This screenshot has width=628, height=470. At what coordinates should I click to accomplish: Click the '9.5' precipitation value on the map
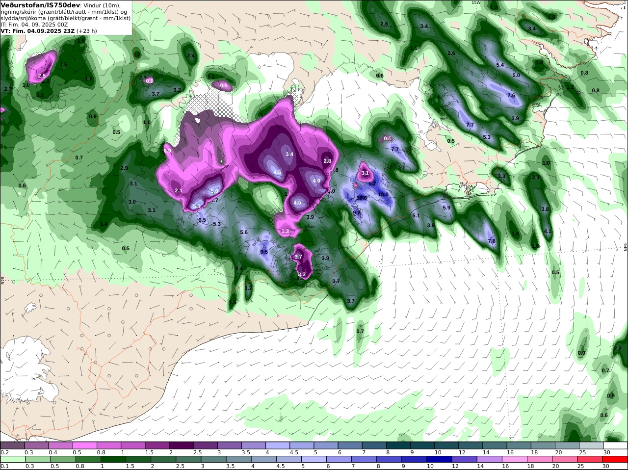(x=264, y=252)
